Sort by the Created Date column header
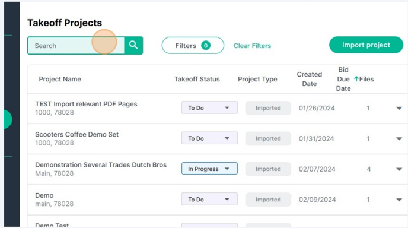 click(310, 79)
